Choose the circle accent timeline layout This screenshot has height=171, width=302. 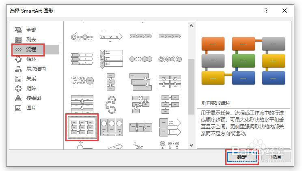82,37
